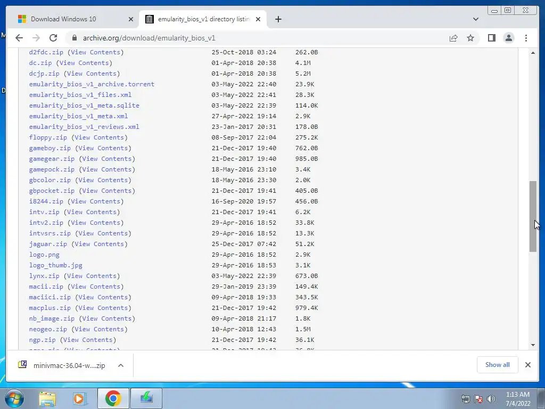Open a new browser tab
545x409 pixels.
[x=278, y=19]
